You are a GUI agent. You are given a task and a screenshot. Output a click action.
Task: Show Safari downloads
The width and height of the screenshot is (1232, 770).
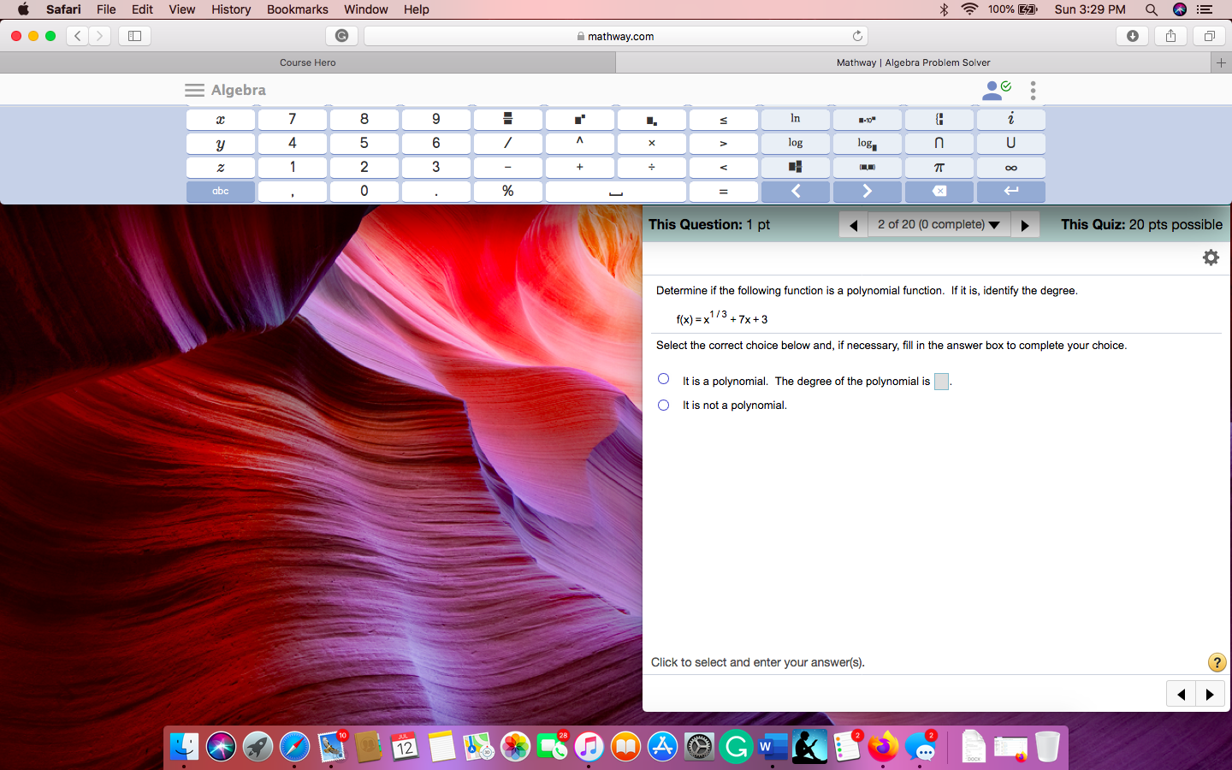coord(1133,36)
